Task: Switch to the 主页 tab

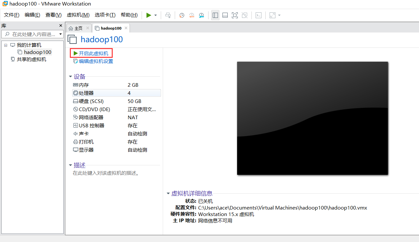Action: point(78,28)
